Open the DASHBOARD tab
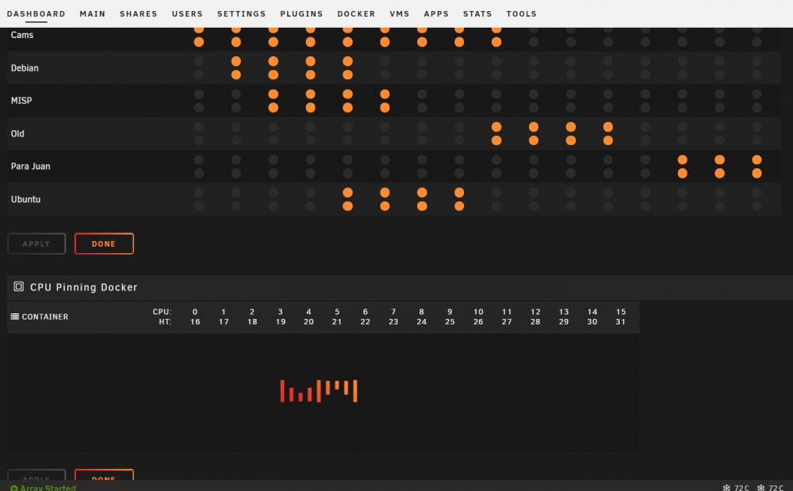Viewport: 793px width, 491px height. point(36,13)
